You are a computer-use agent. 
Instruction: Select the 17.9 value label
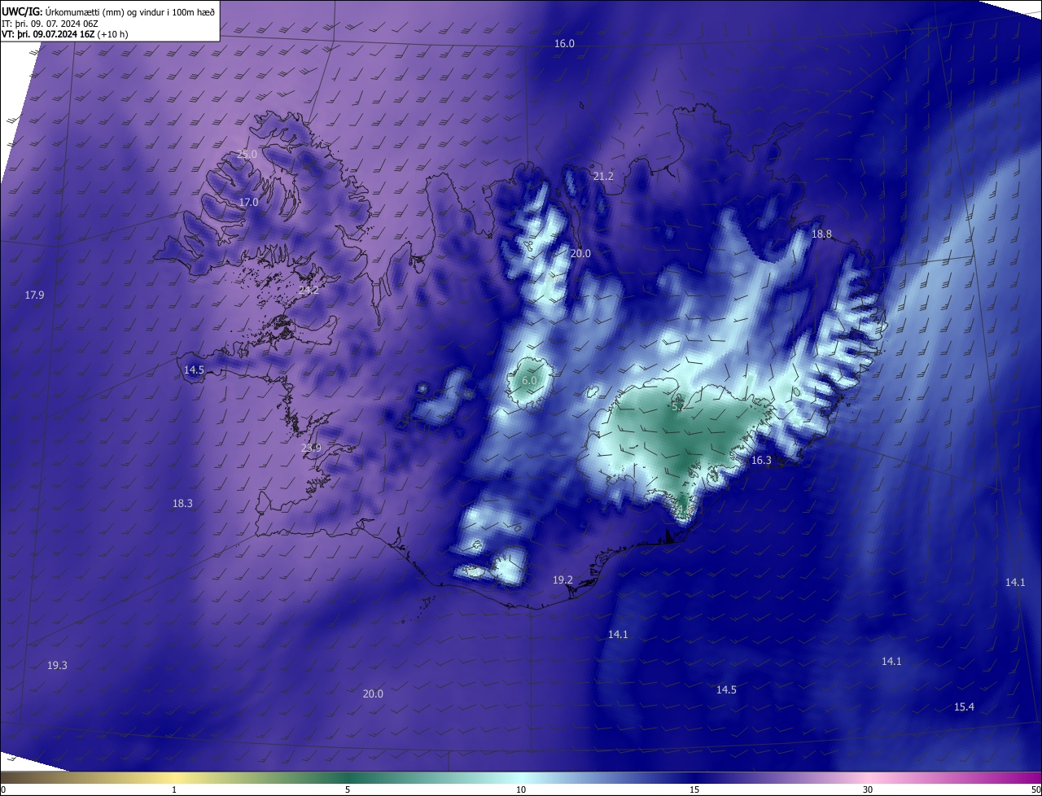click(34, 295)
